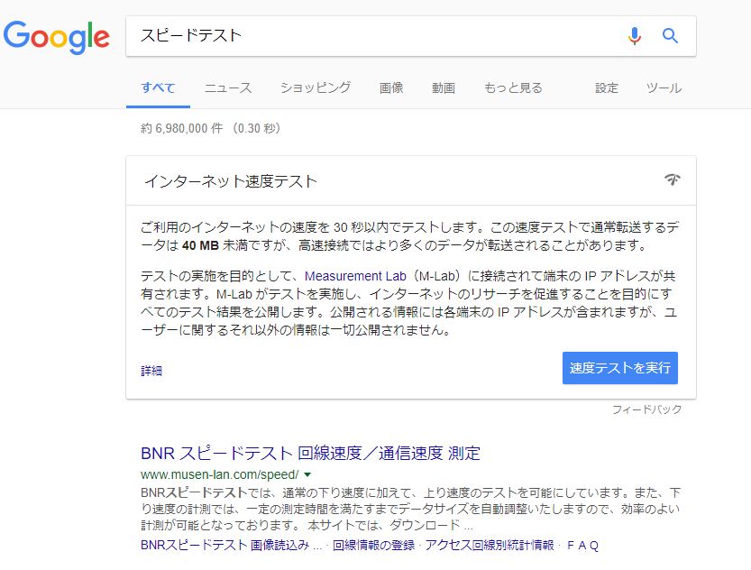This screenshot has height=570, width=751.
Task: Switch to the ニュース tab
Action: pyautogui.click(x=228, y=88)
